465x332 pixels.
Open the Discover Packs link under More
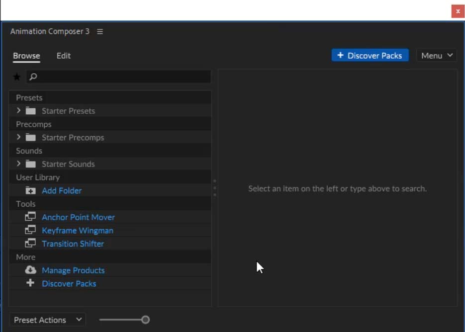click(69, 284)
